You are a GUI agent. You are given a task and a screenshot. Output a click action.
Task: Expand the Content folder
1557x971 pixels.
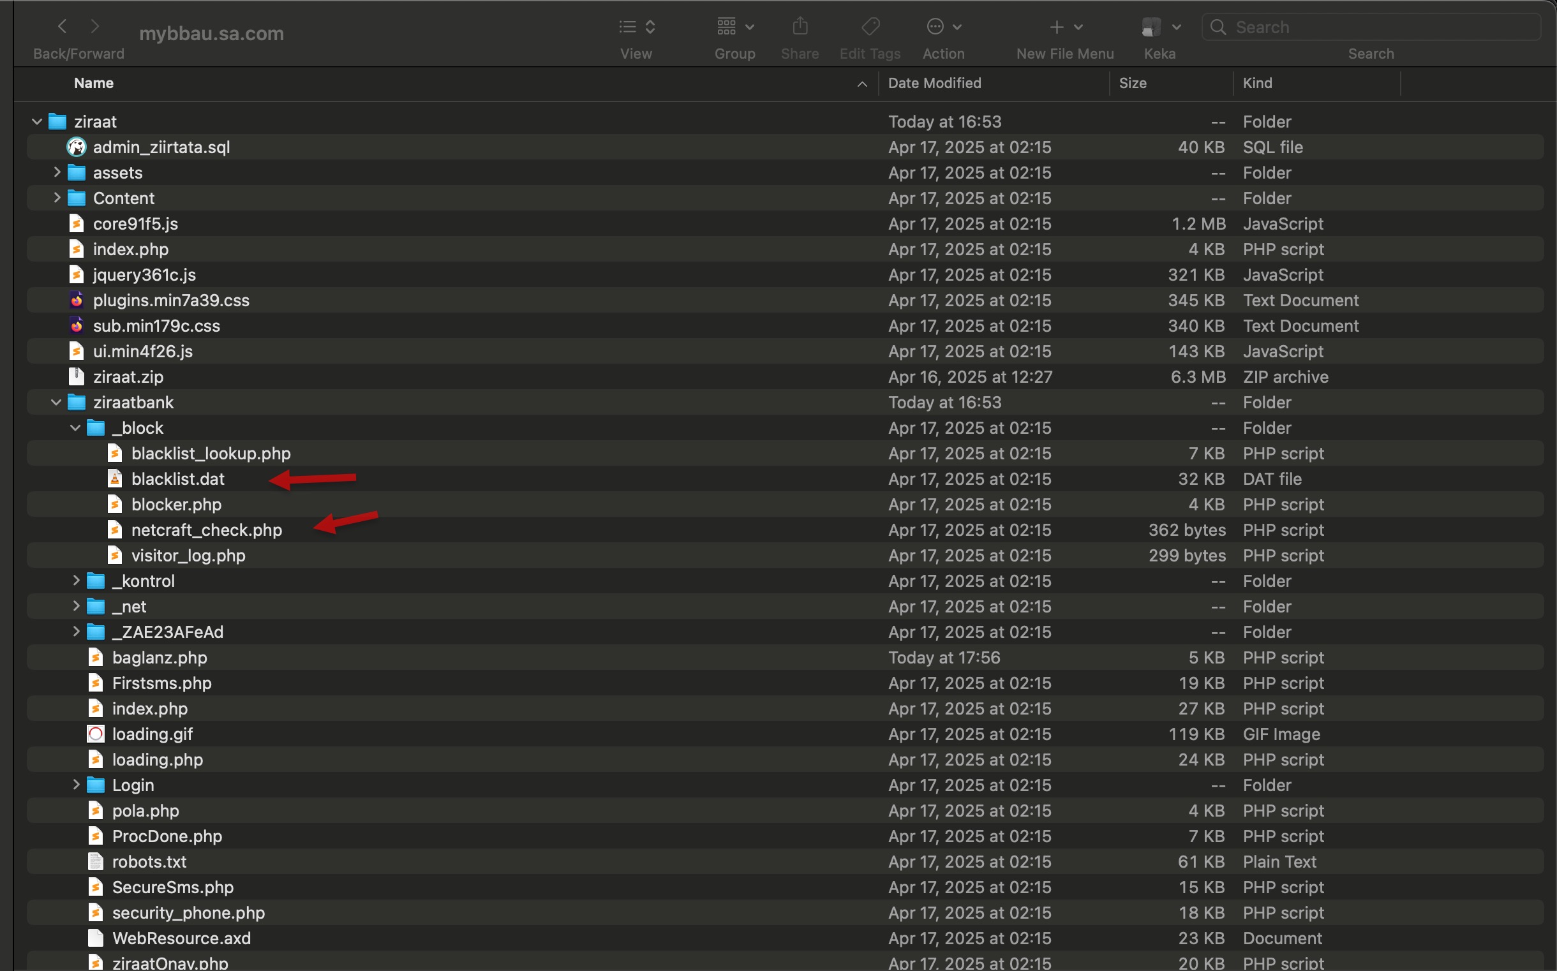click(57, 198)
